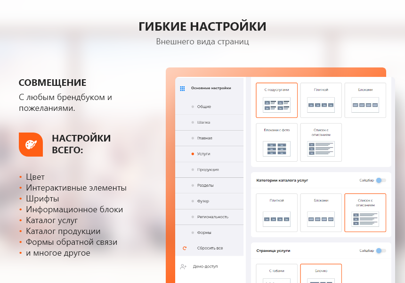Toggle Сайдбар switch for Страница услуги
This screenshot has width=405, height=283.
(381, 250)
